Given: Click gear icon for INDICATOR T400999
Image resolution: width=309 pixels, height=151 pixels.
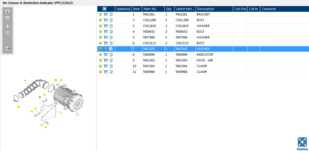Looking at the screenshot, I should pos(100,55).
